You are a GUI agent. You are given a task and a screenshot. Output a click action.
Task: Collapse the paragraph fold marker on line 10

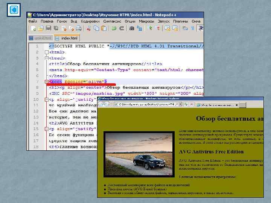pyautogui.click(x=47, y=99)
